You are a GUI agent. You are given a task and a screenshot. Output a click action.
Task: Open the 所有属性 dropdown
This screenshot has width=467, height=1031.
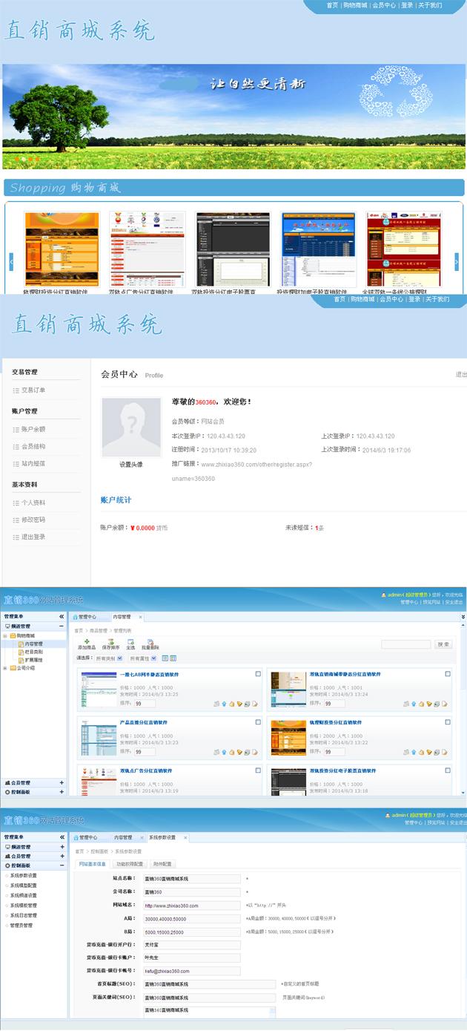point(143,658)
